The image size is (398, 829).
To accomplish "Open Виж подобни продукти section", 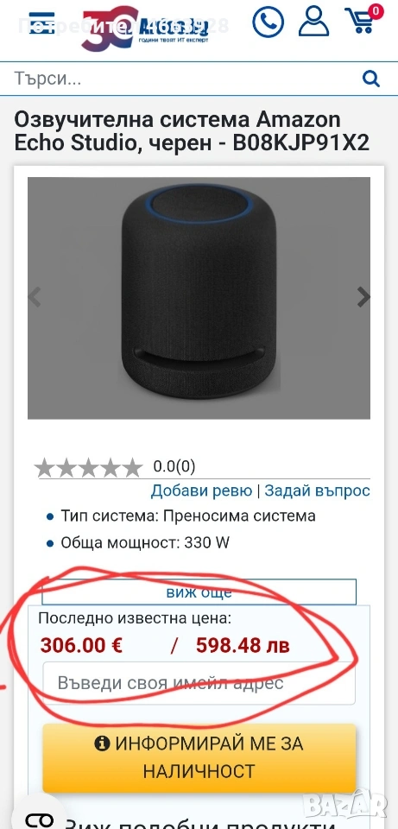I will [200, 823].
